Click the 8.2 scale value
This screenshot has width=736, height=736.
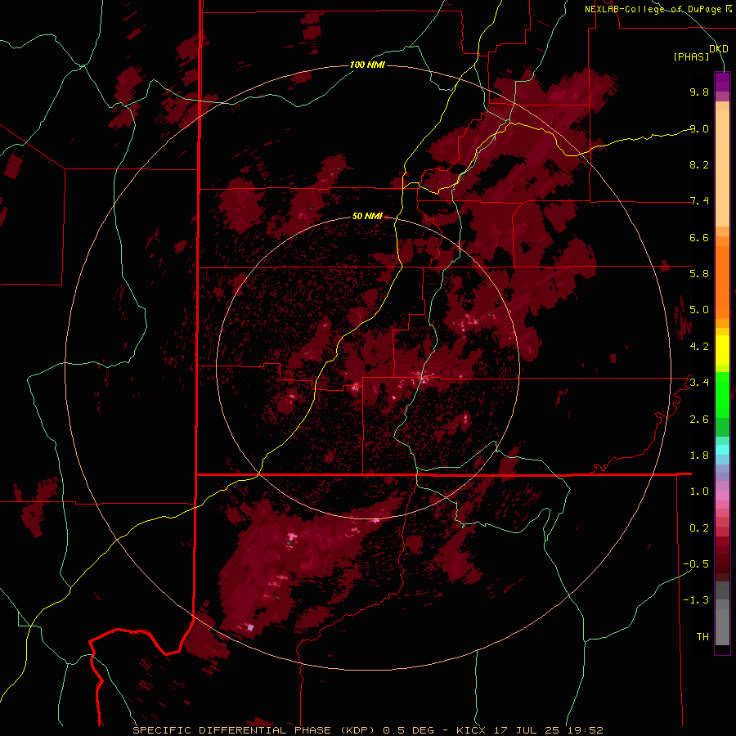coord(699,164)
